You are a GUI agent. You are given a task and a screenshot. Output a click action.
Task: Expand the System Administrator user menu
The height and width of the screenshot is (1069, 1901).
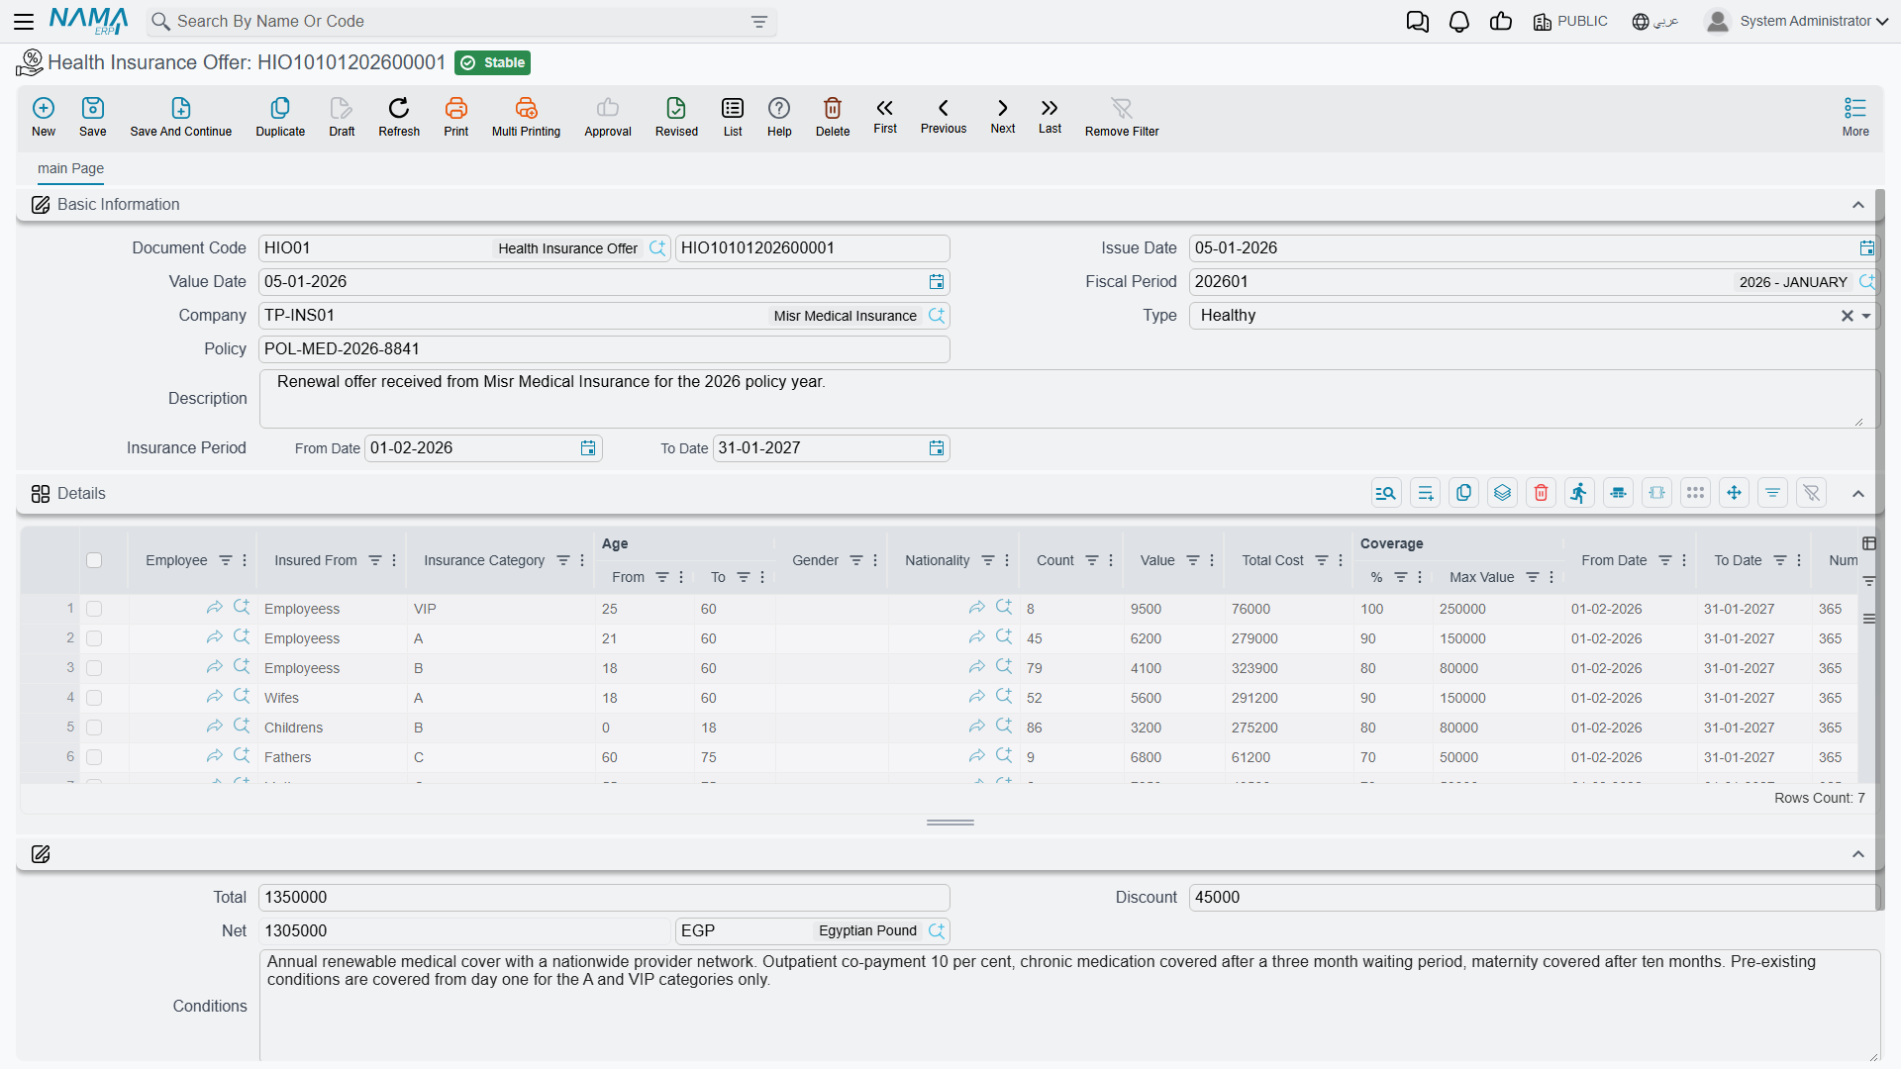1797,21
